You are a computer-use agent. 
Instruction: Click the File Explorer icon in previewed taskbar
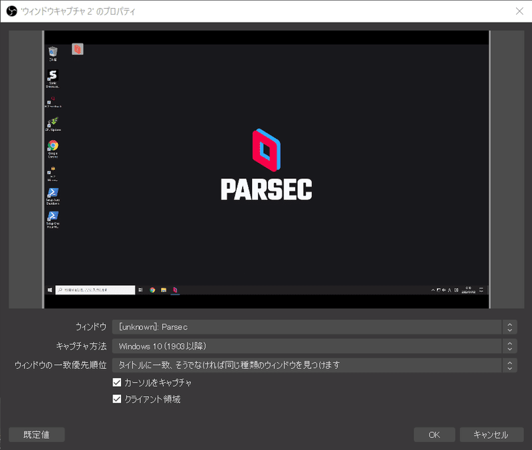[x=164, y=290]
